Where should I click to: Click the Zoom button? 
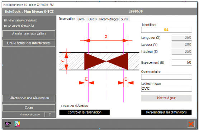29,108
